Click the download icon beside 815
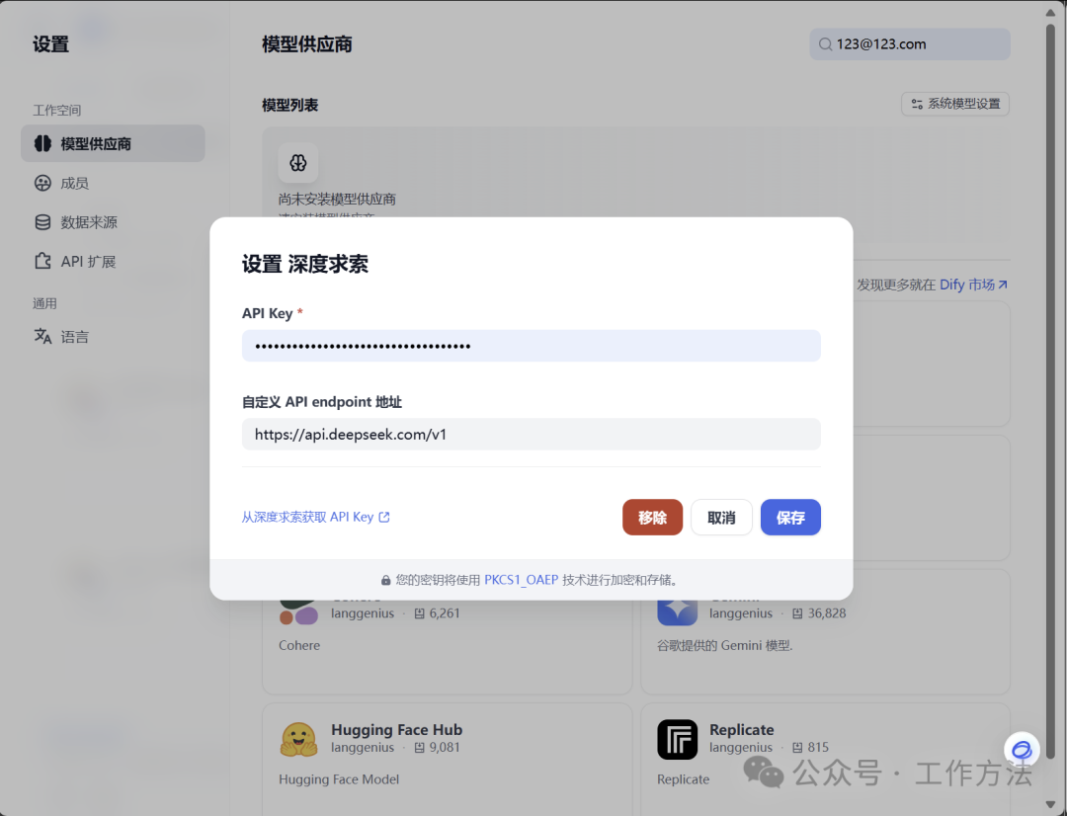Viewport: 1067px width, 816px height. 797,748
